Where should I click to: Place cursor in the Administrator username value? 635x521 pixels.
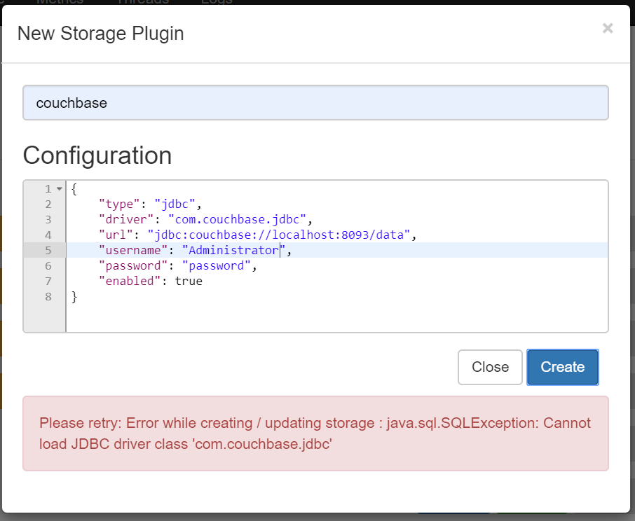click(234, 250)
